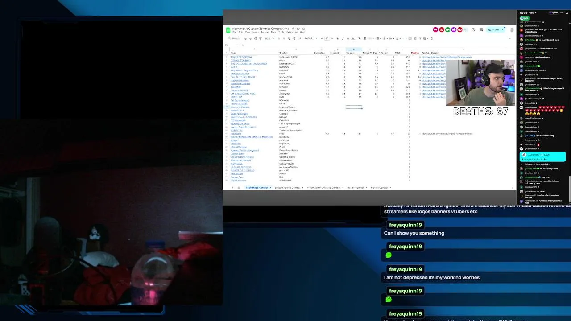Decrease font size with minus button

(x=322, y=38)
